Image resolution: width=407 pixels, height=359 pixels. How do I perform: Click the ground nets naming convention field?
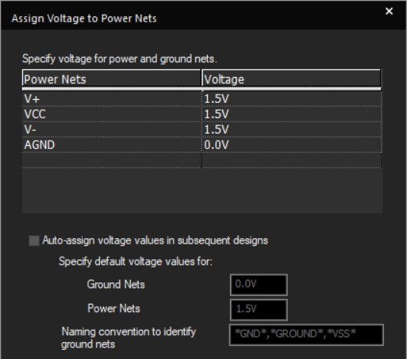(306, 334)
